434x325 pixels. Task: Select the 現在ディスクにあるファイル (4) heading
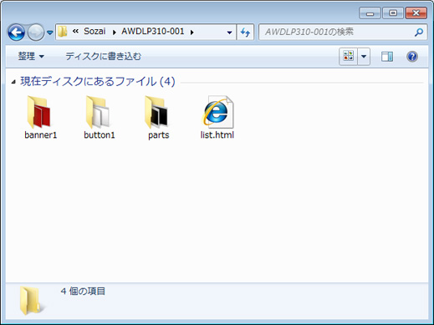[98, 82]
